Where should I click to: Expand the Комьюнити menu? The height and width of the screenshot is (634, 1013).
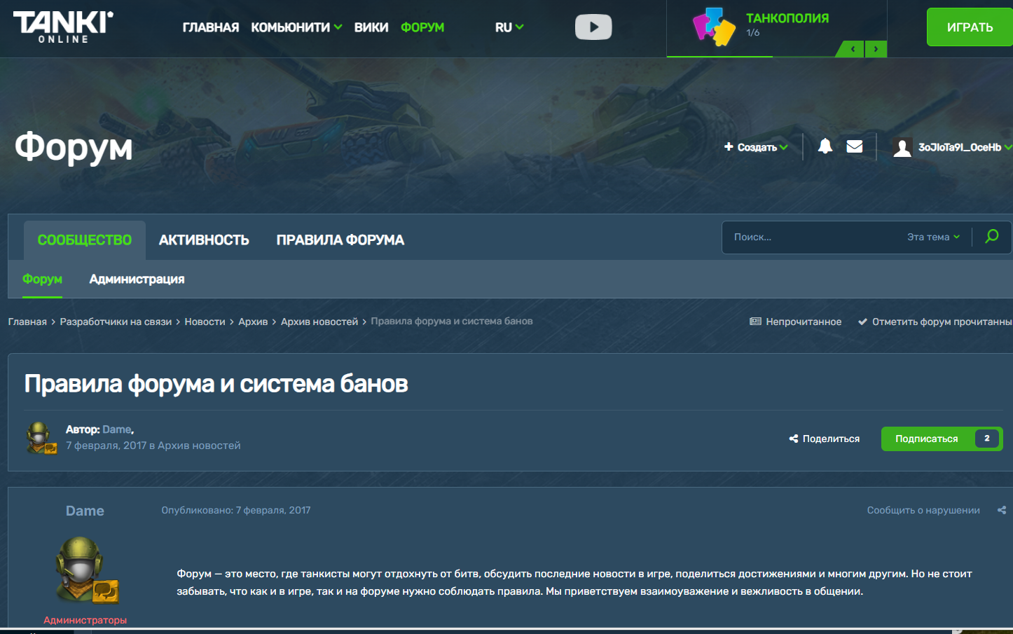pos(296,27)
